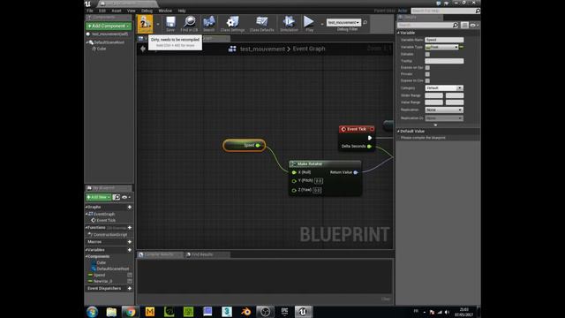
Task: Click the Compile toolbar button
Action: point(145,24)
